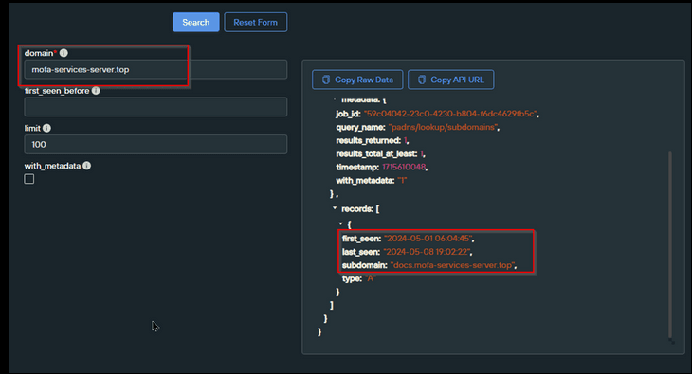The width and height of the screenshot is (692, 374).
Task: Select the docs.mofa-services-server.top subdomain value
Action: tap(453, 265)
